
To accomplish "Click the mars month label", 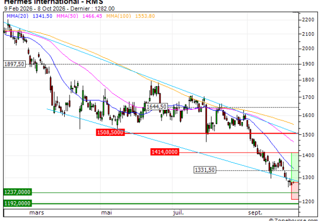I will tap(36, 212).
